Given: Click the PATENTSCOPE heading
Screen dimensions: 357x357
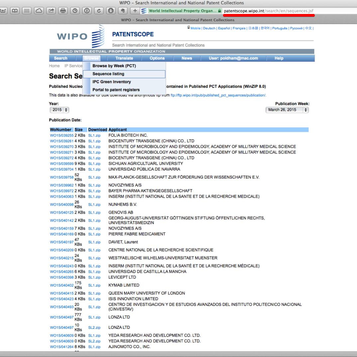Looking at the screenshot, I should coord(133,34).
